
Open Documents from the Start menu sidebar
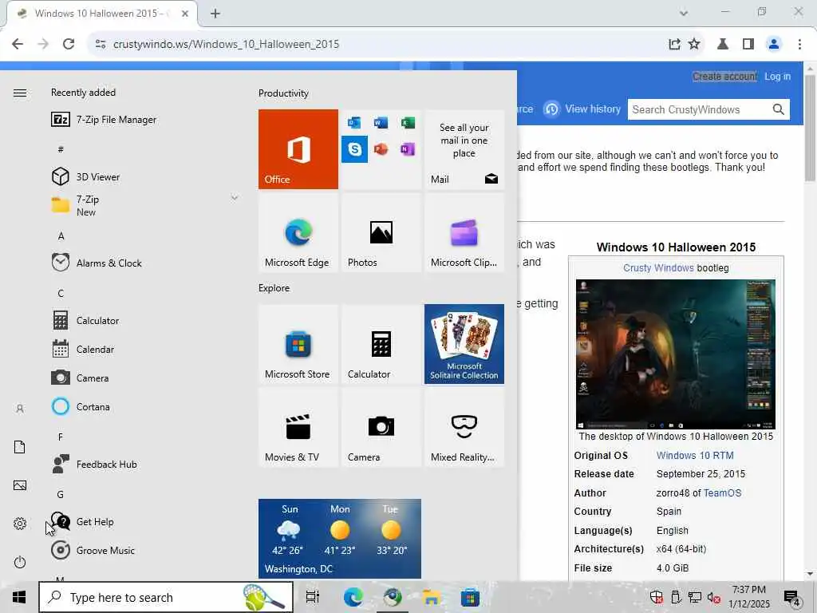pos(20,447)
